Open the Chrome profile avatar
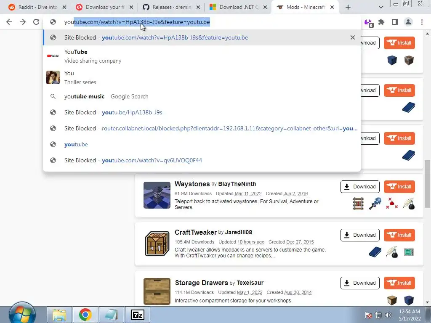 (x=408, y=22)
